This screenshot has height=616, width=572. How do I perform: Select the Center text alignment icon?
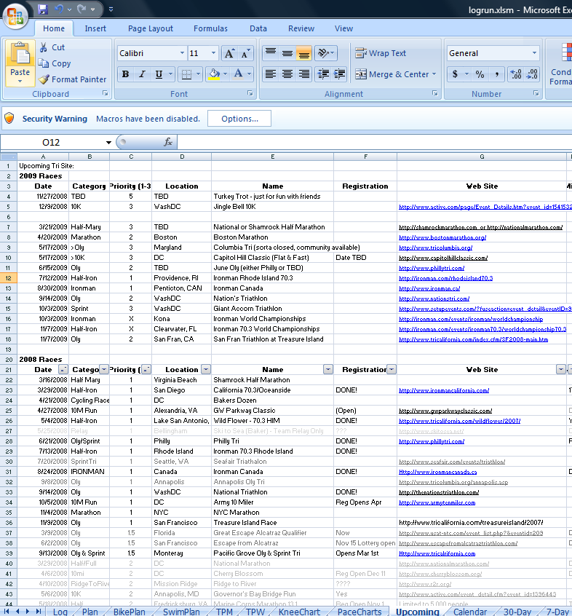(x=287, y=74)
